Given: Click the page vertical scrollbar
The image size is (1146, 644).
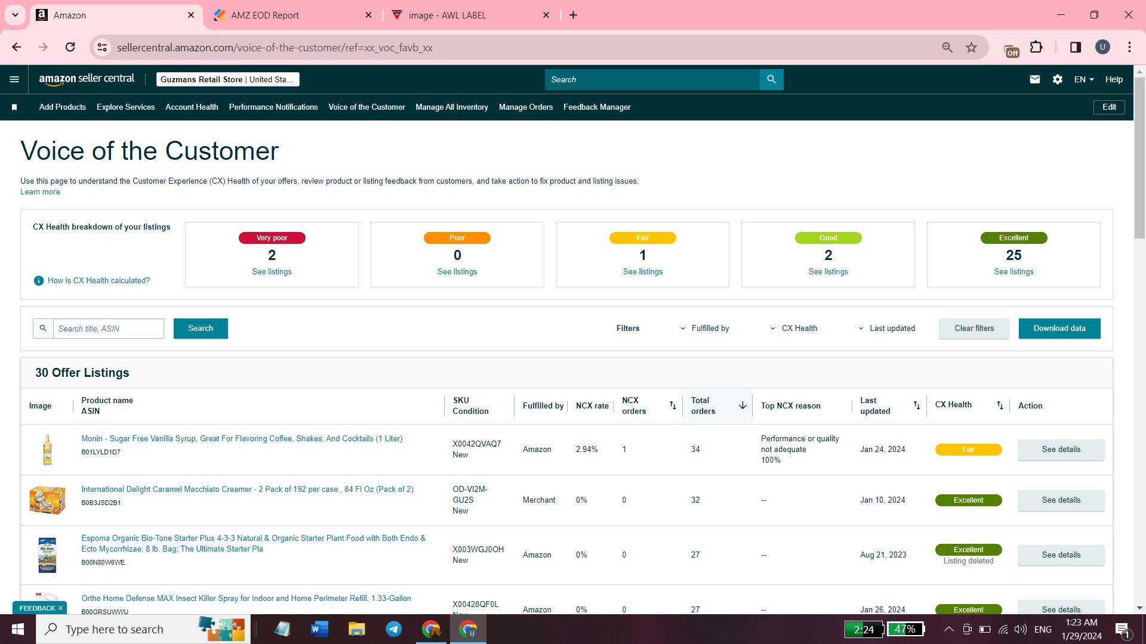Looking at the screenshot, I should pos(1139,158).
